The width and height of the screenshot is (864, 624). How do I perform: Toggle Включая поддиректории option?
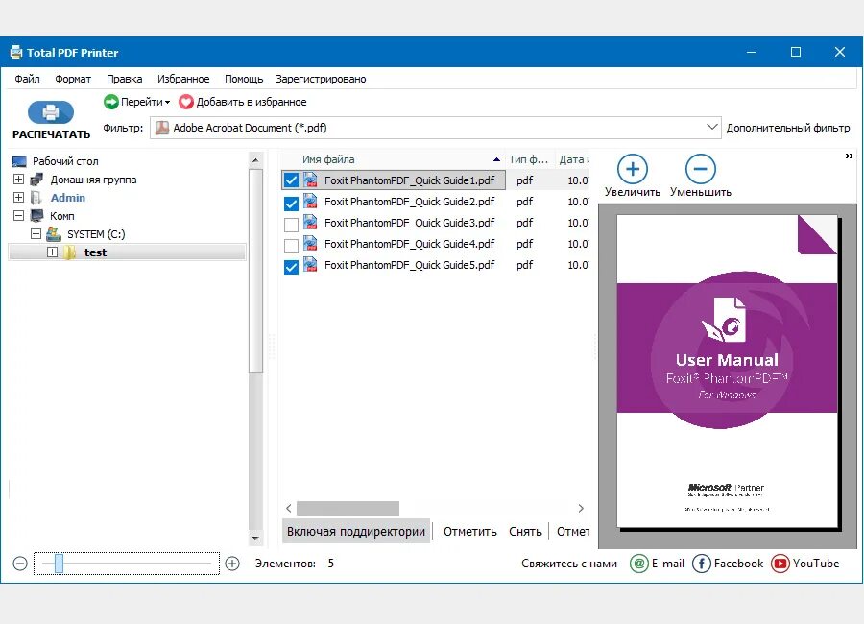tap(356, 532)
